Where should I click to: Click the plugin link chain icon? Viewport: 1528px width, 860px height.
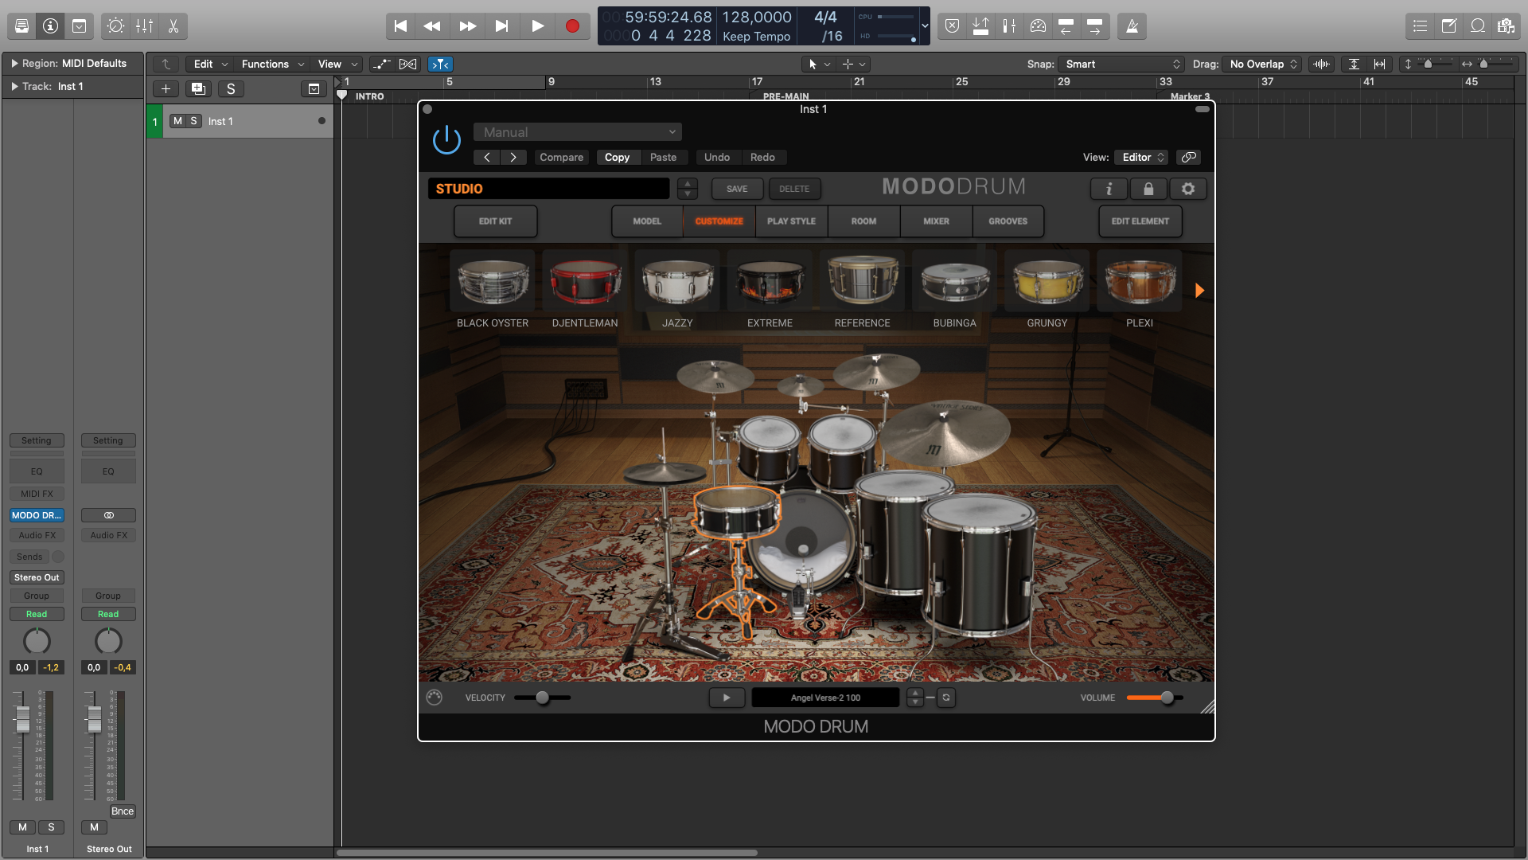tap(1188, 157)
